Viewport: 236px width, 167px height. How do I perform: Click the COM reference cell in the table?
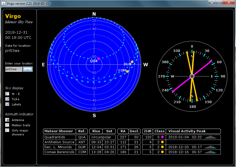coord(82,152)
